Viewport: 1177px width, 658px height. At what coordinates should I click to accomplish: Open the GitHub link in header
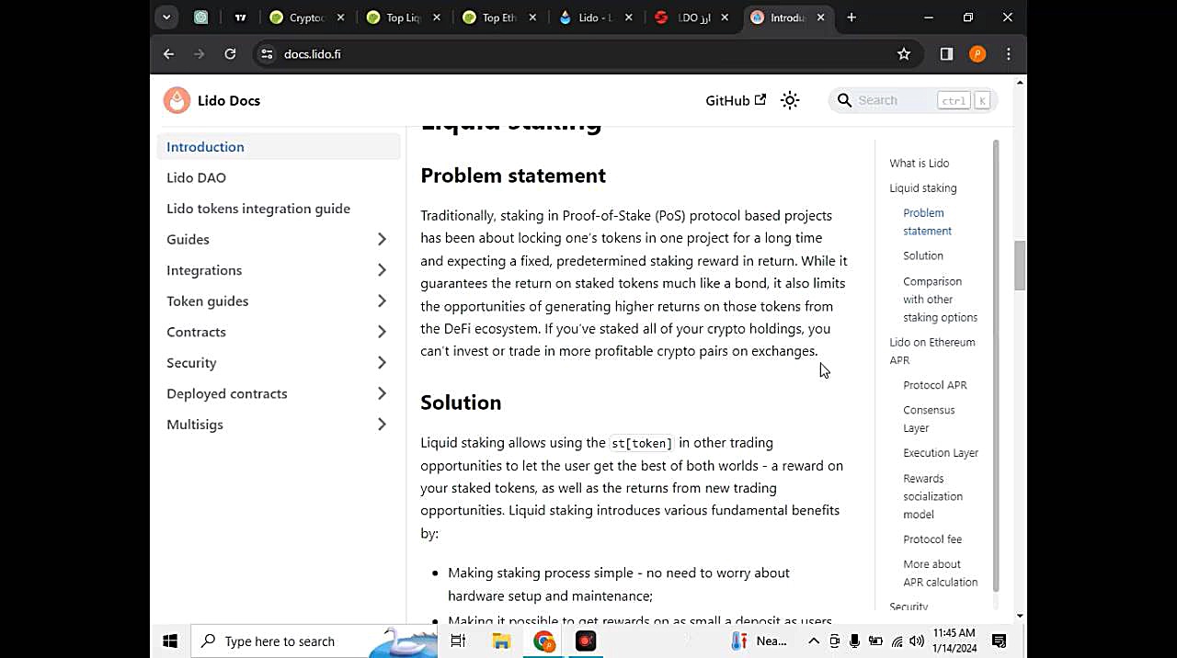point(736,100)
